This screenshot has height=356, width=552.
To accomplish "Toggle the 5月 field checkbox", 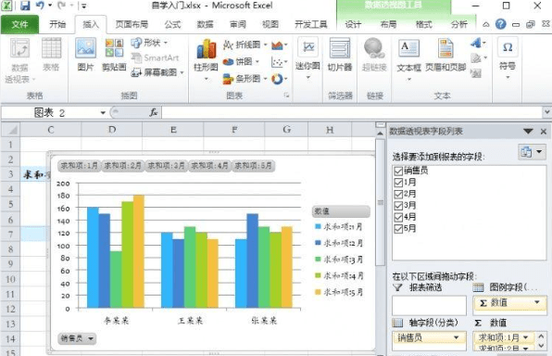I will 398,229.
